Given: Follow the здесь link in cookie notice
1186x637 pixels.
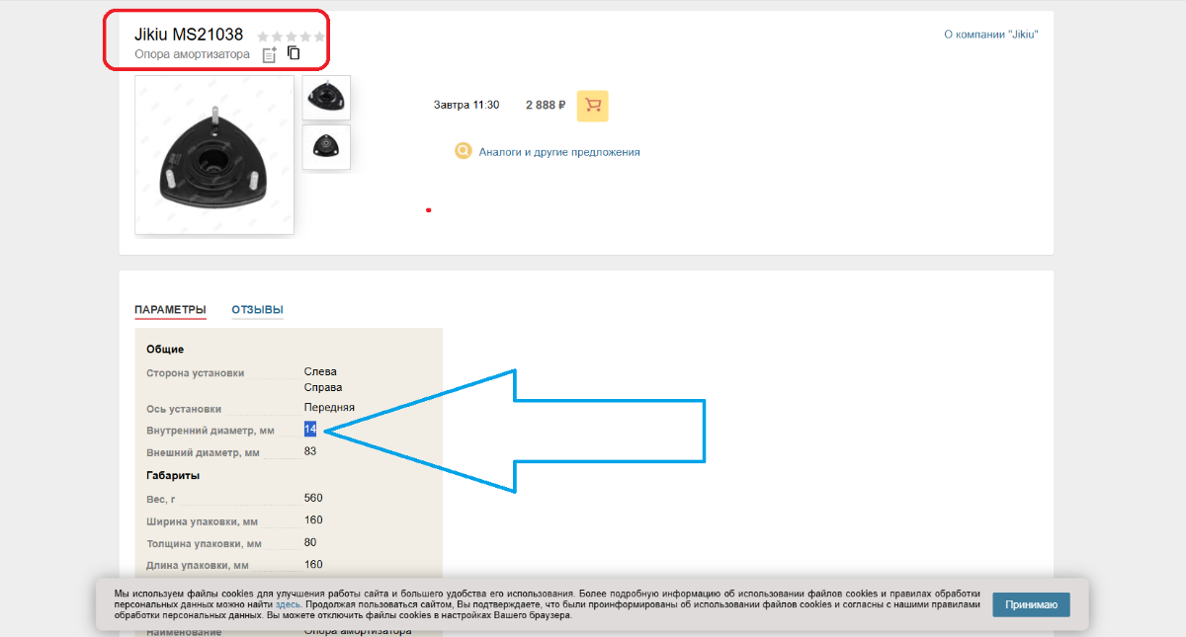Looking at the screenshot, I should click(x=288, y=603).
